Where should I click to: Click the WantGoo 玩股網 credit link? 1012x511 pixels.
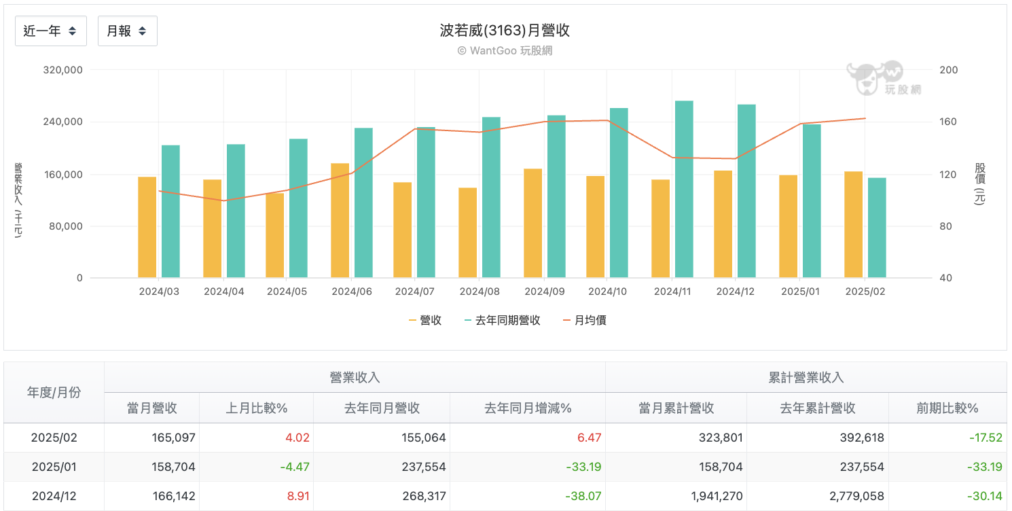(505, 51)
